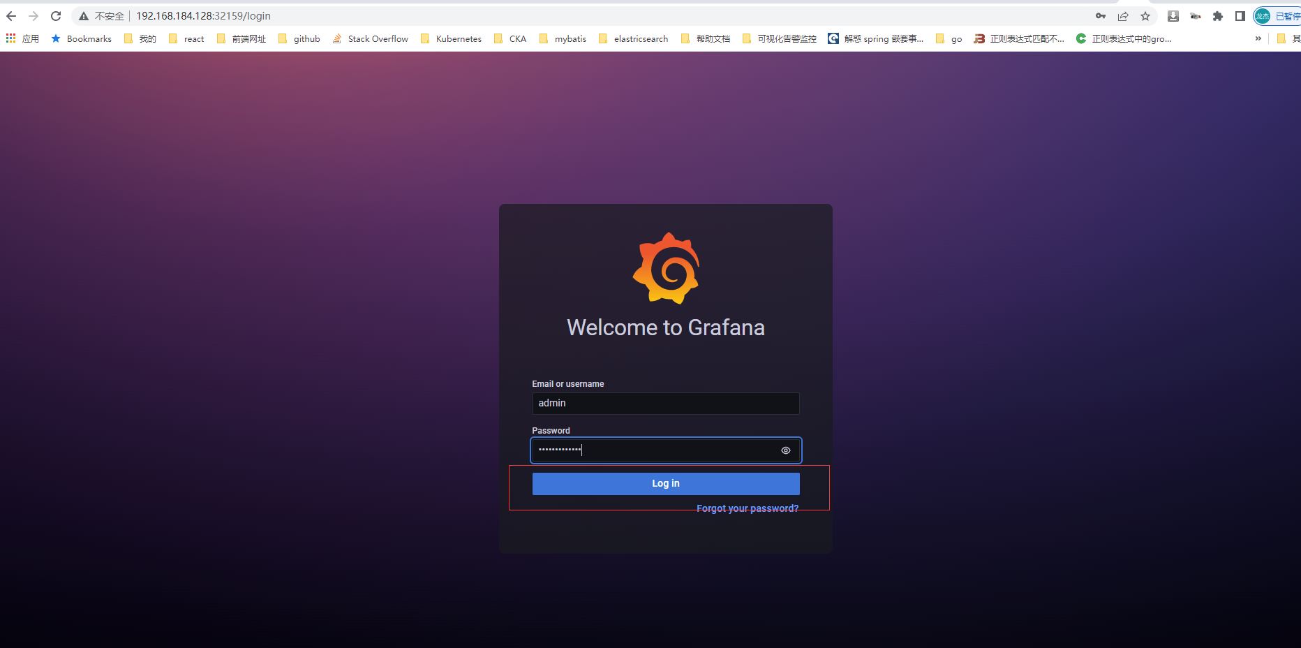Click the not-secure warning icon
The width and height of the screenshot is (1301, 648).
click(x=84, y=16)
